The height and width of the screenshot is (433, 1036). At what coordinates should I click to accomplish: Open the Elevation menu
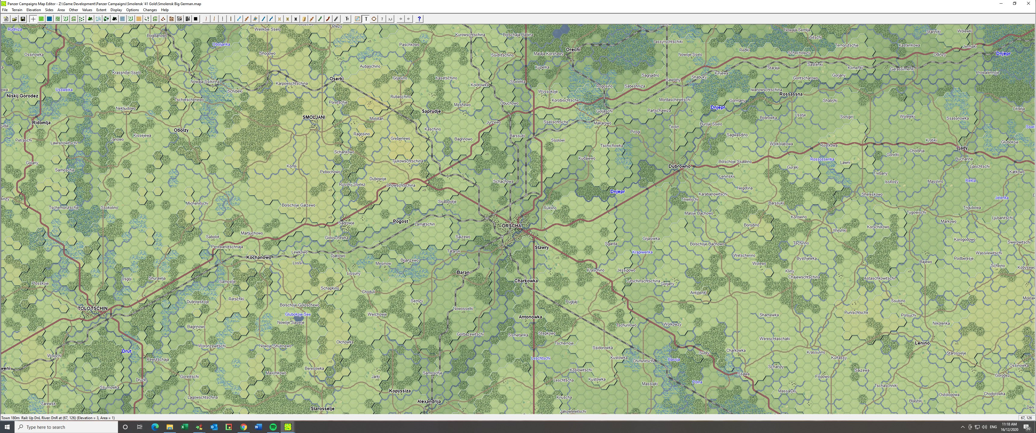pos(33,10)
